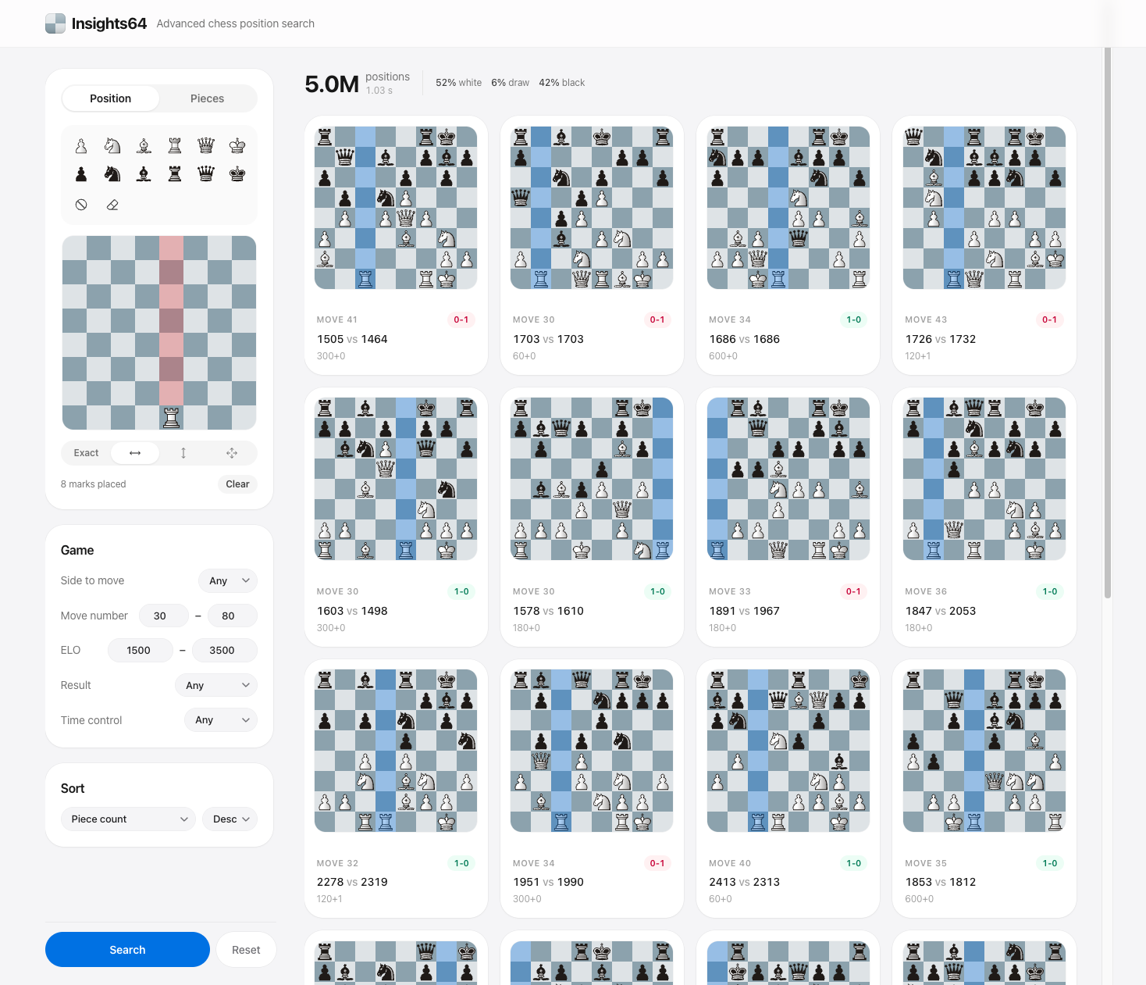Toggle horizontal shift match mode

tap(135, 453)
